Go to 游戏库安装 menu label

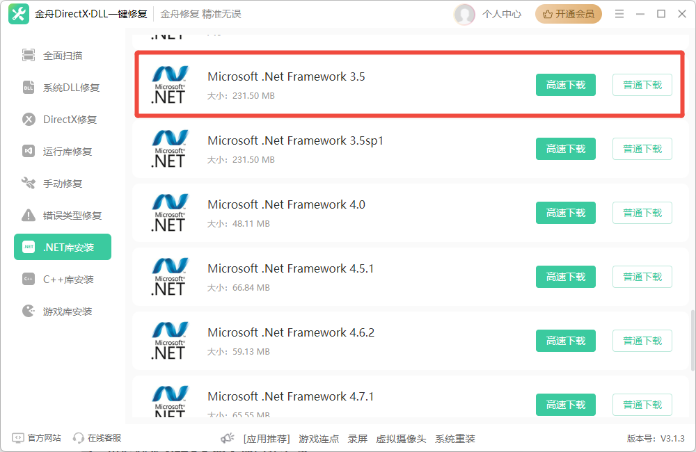point(68,312)
